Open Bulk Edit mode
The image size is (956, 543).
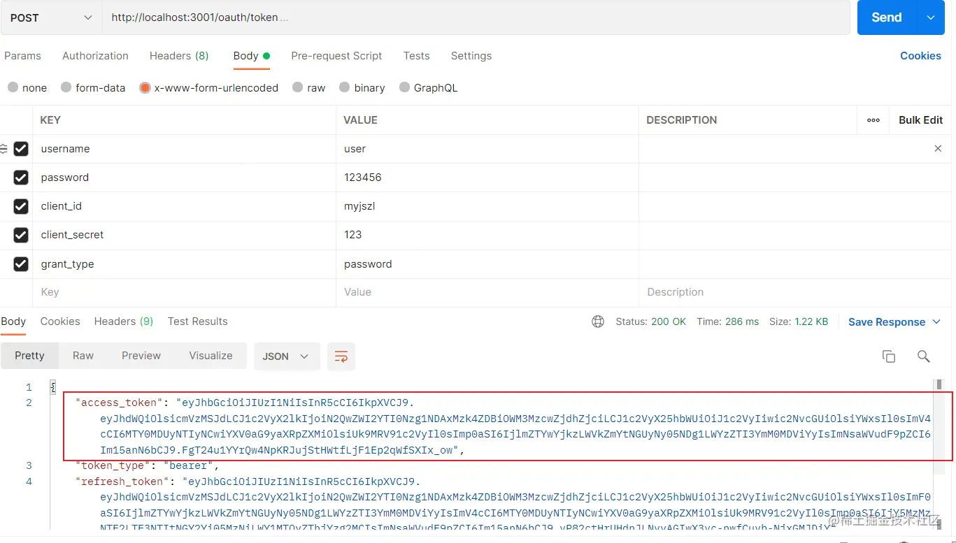pyautogui.click(x=920, y=120)
